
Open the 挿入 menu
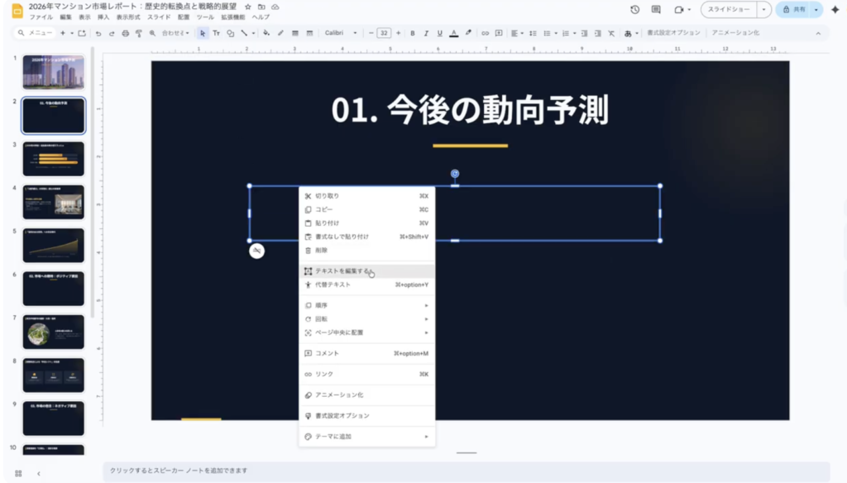pos(103,17)
